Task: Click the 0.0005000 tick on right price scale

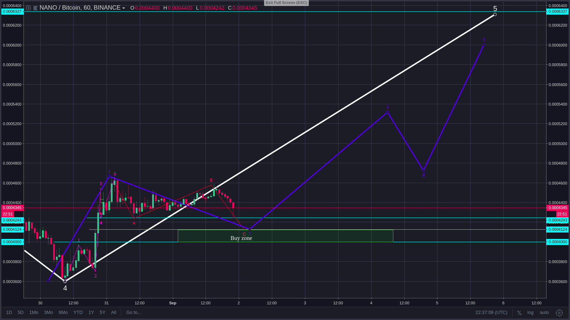Action: (x=558, y=144)
